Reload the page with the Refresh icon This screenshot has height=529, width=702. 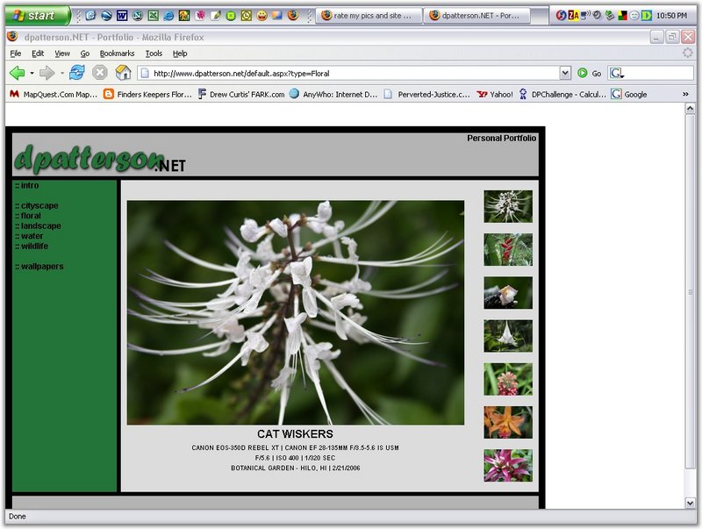77,73
